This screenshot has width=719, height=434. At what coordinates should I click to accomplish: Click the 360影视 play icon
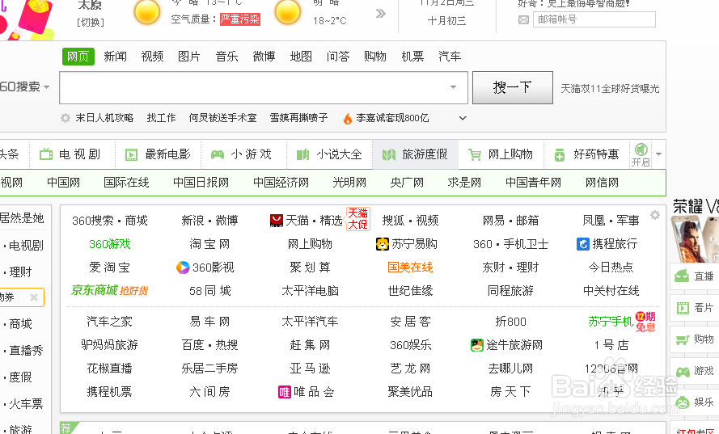pos(183,268)
